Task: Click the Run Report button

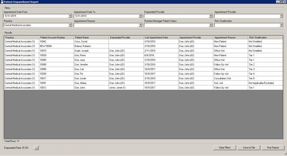Action: (270, 148)
